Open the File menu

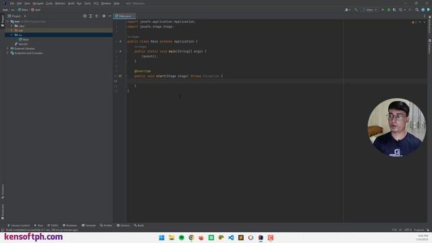tap(12, 3)
